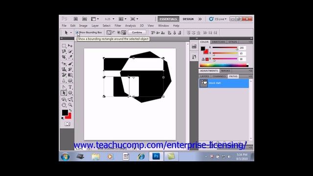Align right edges of path components
This screenshot has width=313, height=176.
pyautogui.click(x=179, y=33)
